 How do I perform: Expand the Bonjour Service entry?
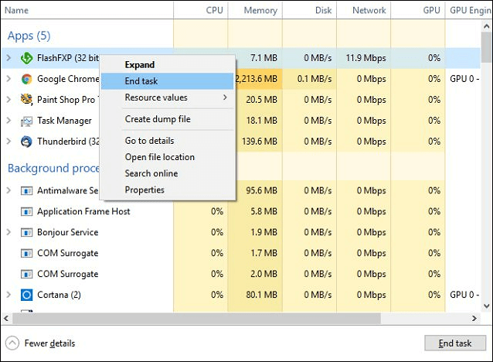8,232
